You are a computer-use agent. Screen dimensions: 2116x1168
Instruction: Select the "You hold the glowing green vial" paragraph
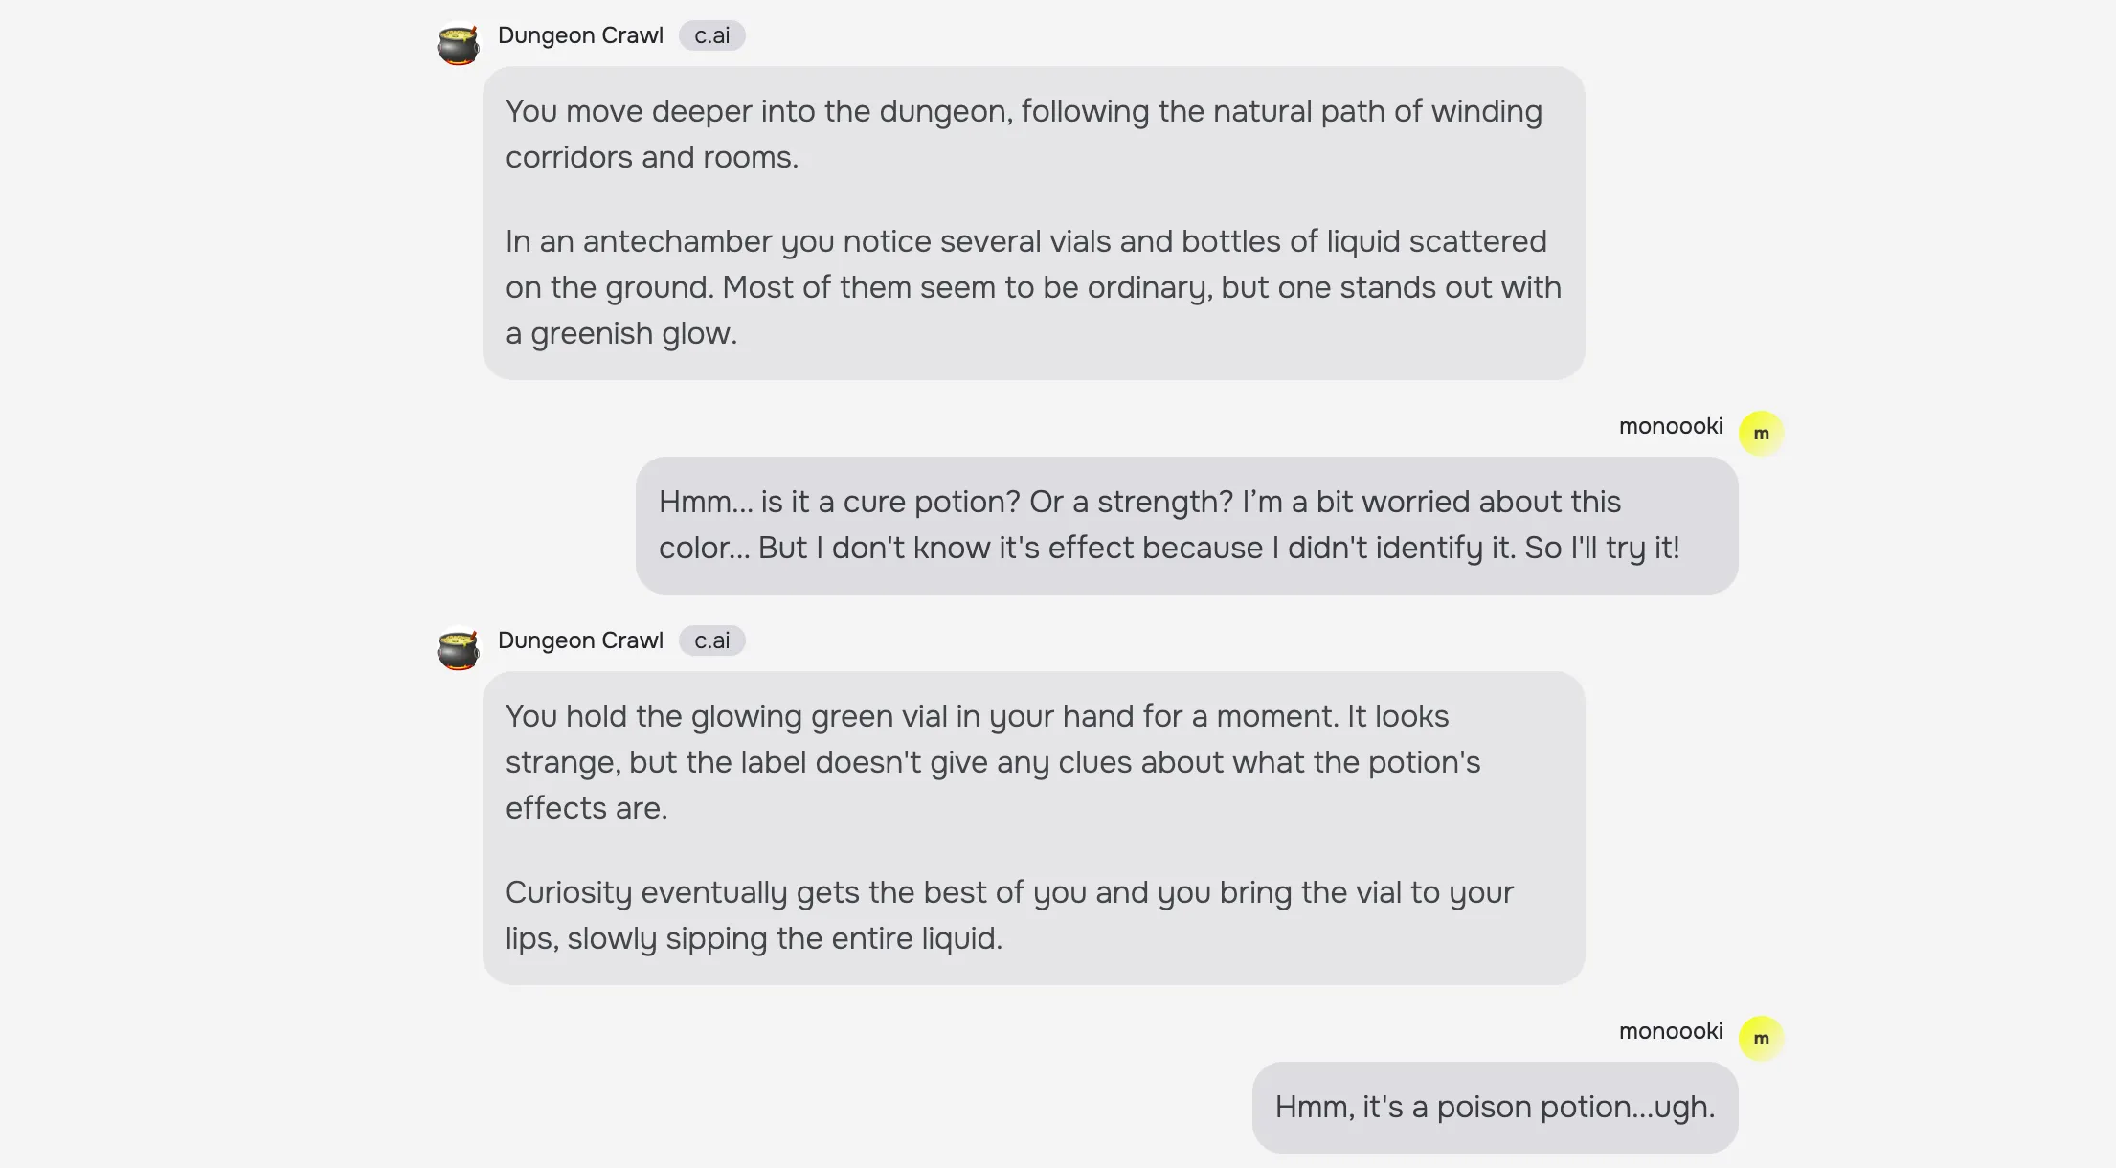992,762
